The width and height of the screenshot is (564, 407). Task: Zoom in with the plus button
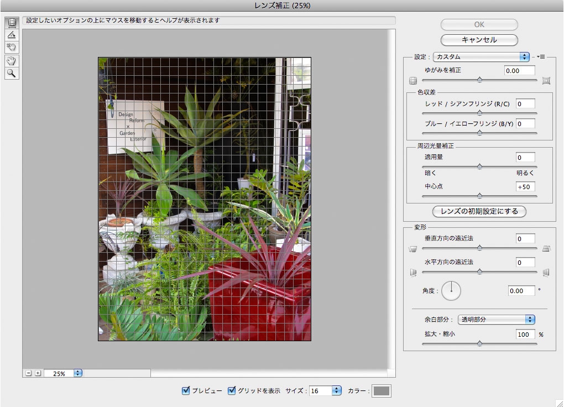38,373
